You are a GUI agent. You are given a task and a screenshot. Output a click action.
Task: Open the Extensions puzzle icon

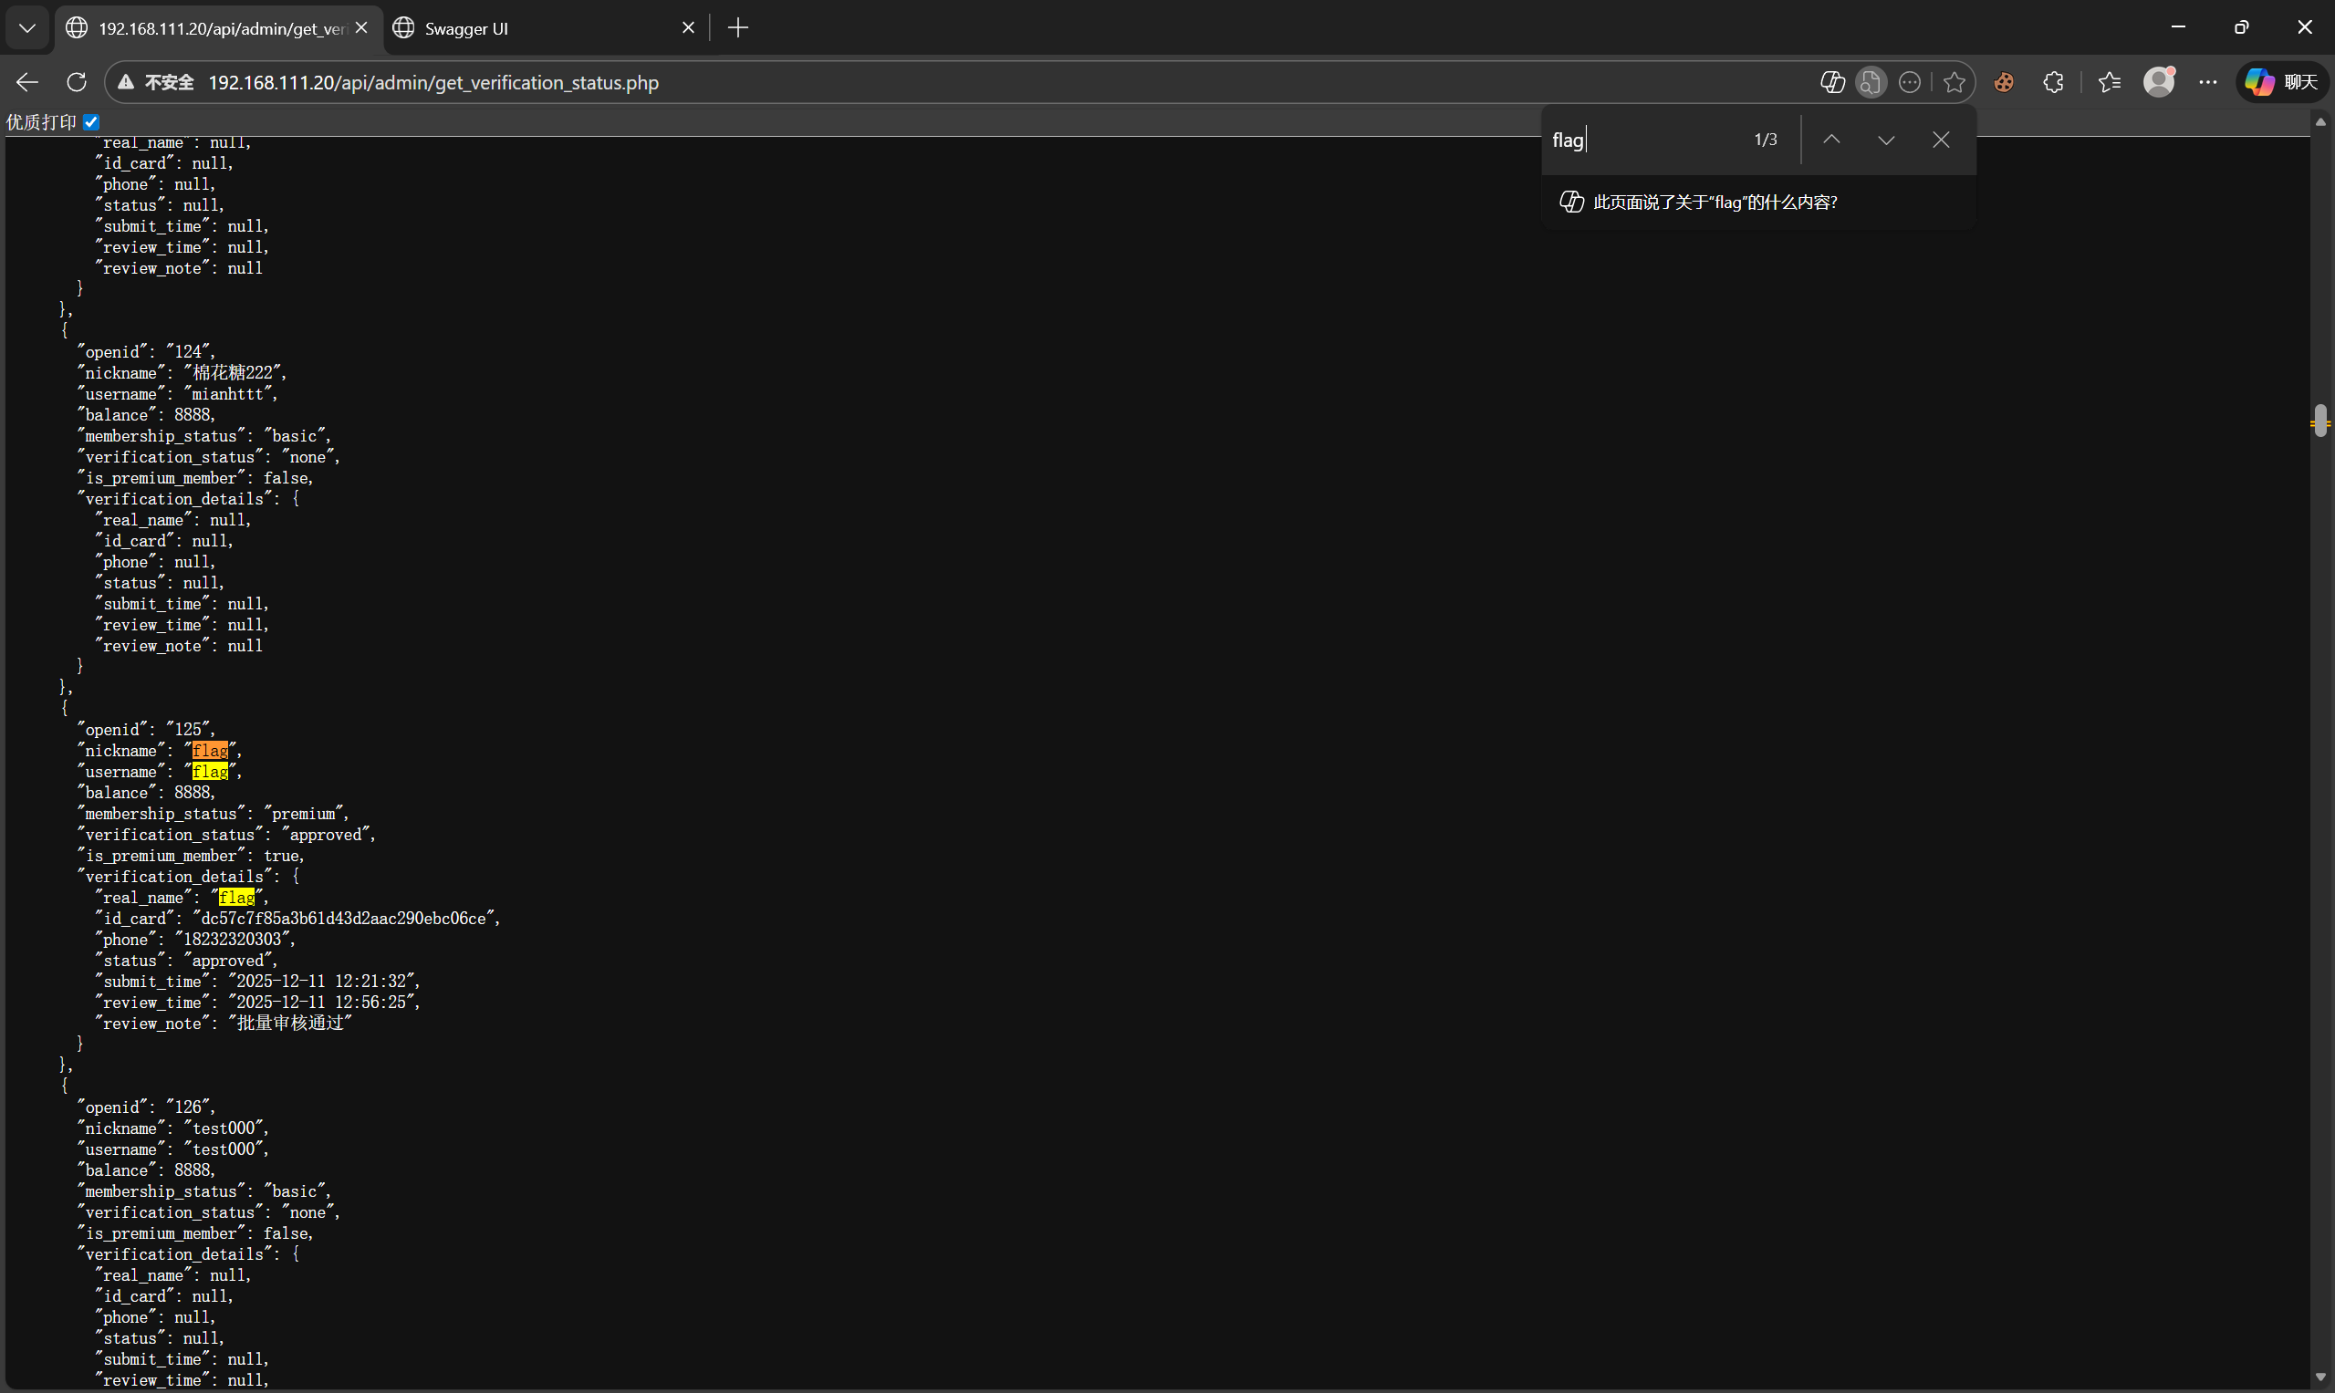[2053, 83]
